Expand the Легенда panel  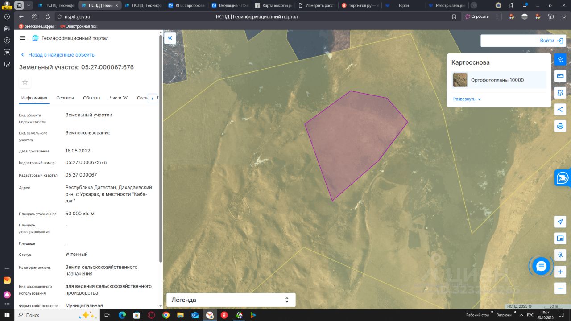click(231, 300)
